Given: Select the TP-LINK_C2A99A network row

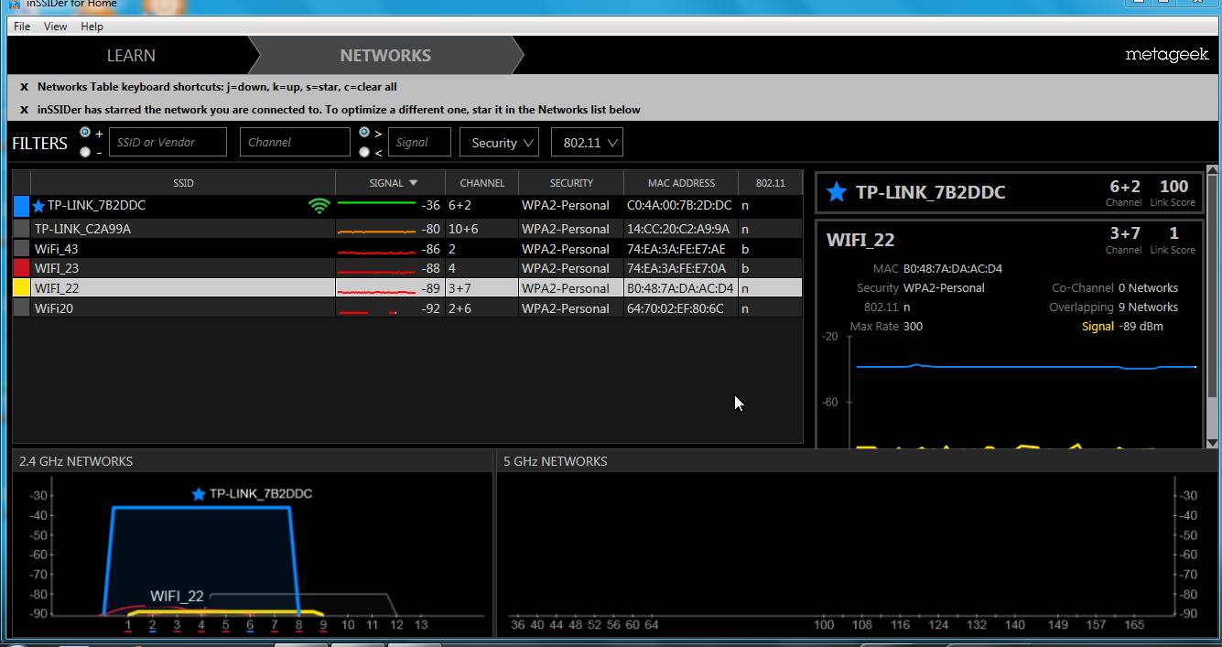Looking at the screenshot, I should pyautogui.click(x=407, y=229).
